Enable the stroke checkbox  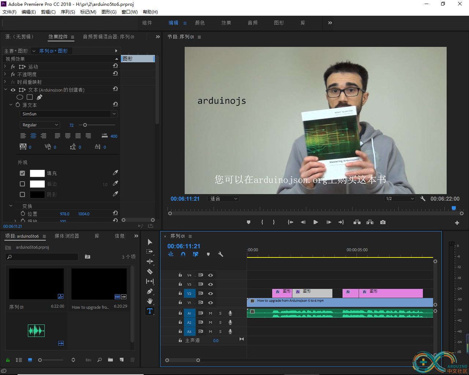[22, 184]
